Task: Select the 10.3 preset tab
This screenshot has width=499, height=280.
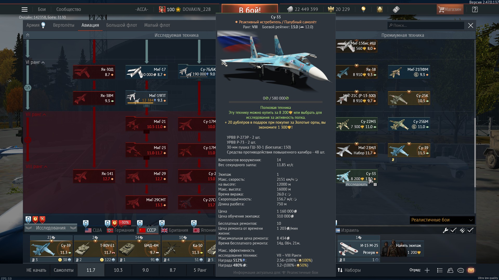Action: click(118, 270)
